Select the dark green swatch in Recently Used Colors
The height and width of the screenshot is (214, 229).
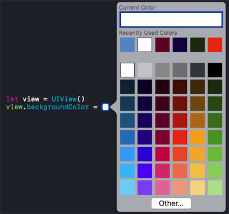[x=198, y=45]
